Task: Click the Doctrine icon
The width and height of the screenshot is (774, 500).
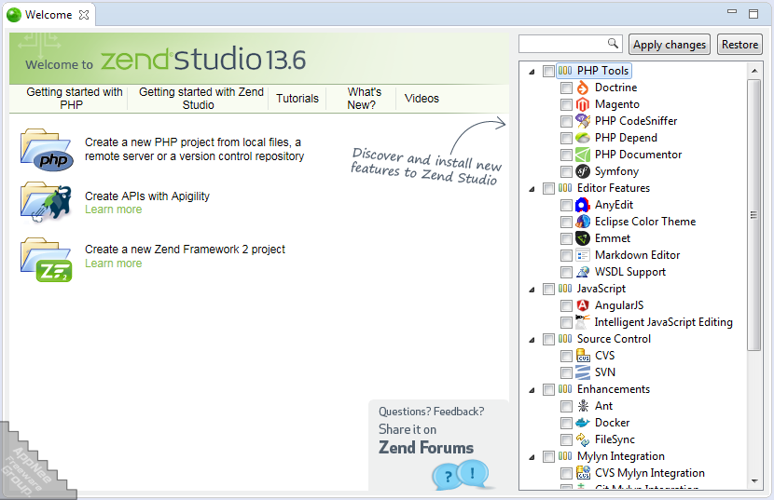Action: [x=583, y=88]
